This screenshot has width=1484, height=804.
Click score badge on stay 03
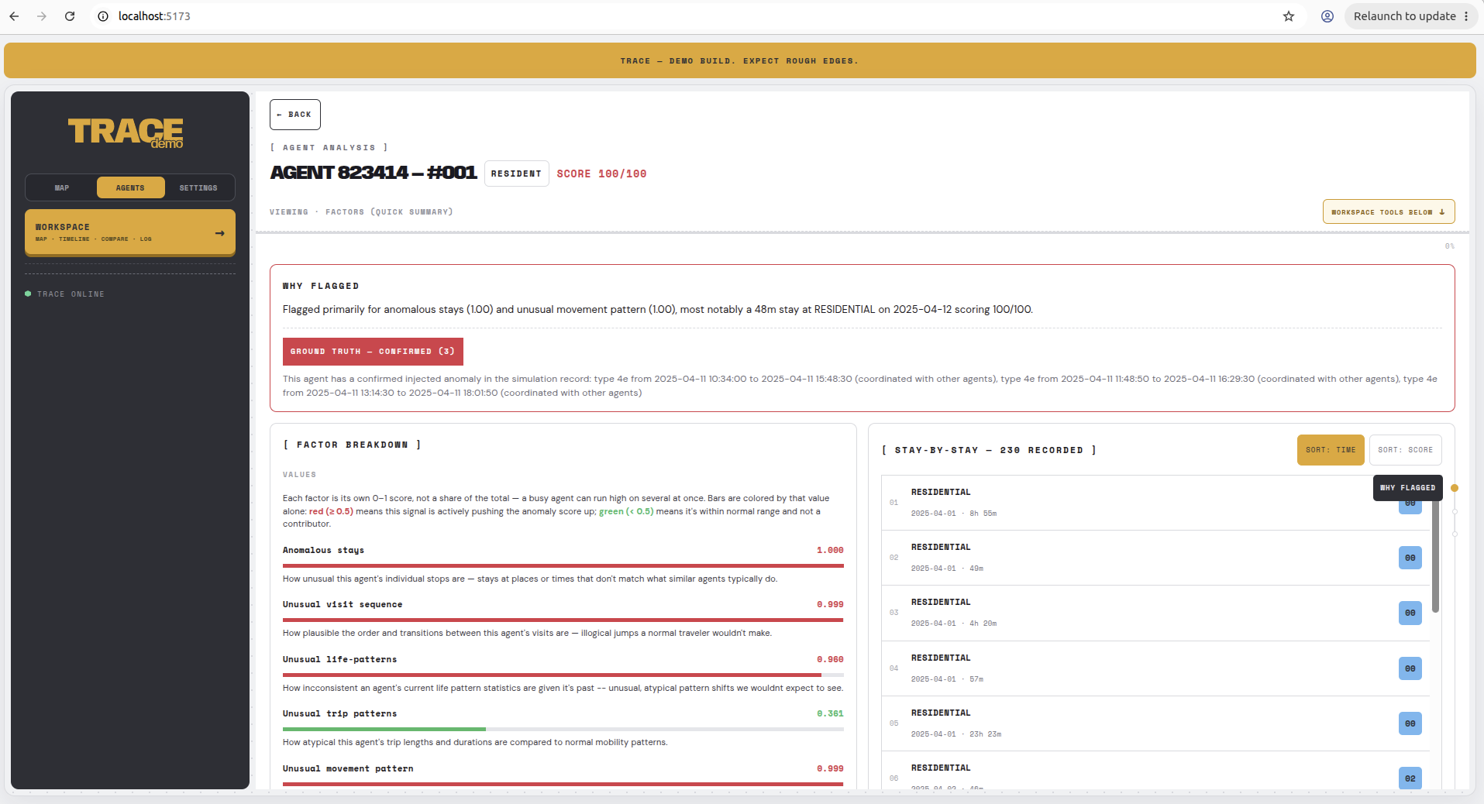point(1410,613)
